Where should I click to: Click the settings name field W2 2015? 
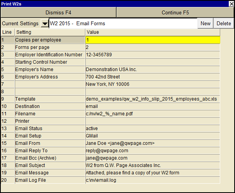[123, 24]
